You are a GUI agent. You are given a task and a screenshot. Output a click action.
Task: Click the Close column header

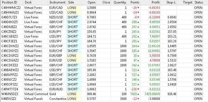coord(103,2)
